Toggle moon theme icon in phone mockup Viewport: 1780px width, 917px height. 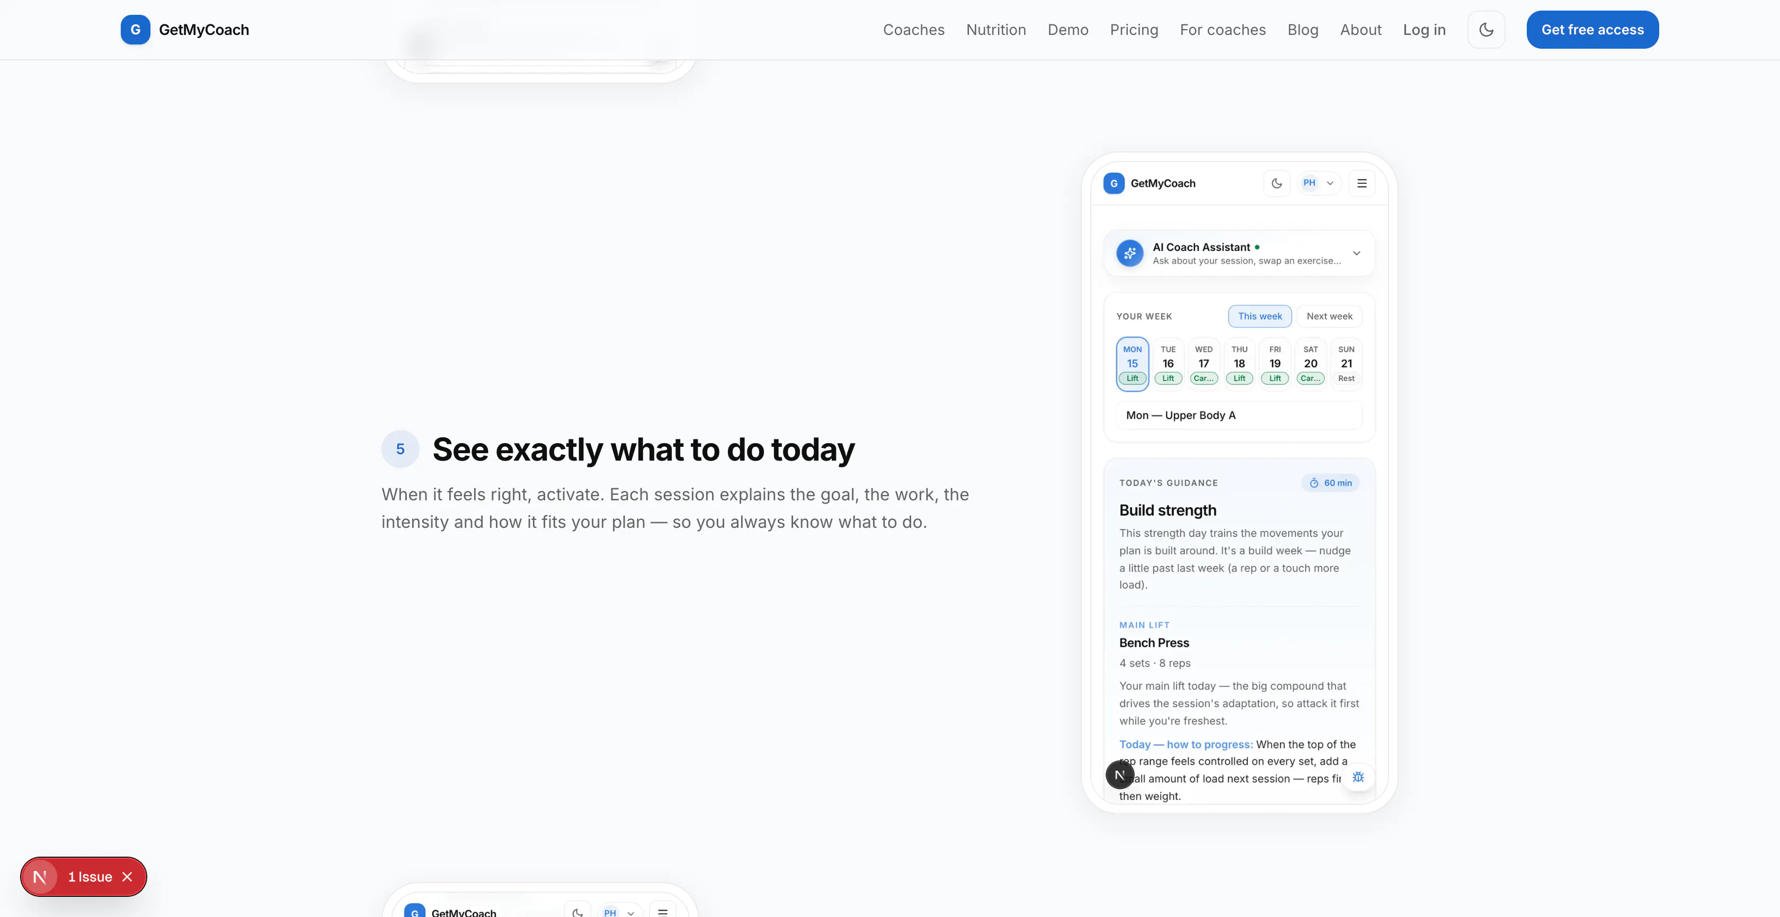1276,183
